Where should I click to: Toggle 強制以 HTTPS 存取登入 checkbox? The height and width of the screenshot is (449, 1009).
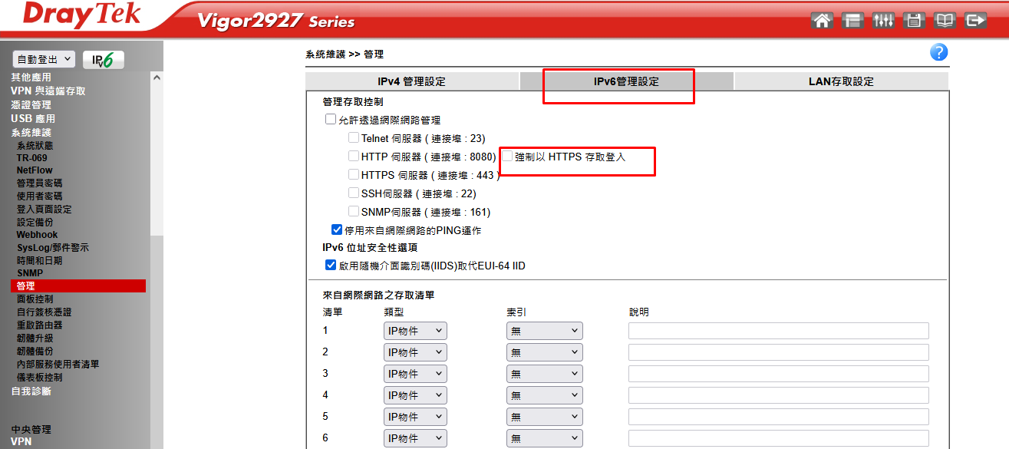pyautogui.click(x=507, y=157)
